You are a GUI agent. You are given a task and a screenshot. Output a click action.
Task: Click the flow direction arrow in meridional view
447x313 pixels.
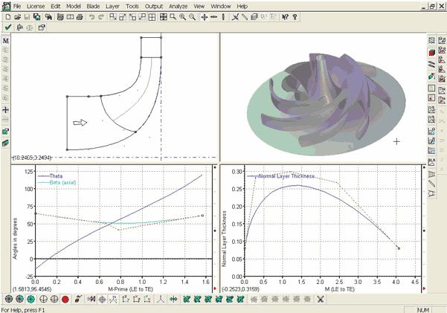(x=80, y=123)
